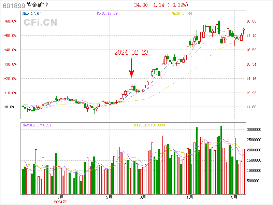
Task: Click the 2500000 volume axis label
Action: click(x=254, y=140)
